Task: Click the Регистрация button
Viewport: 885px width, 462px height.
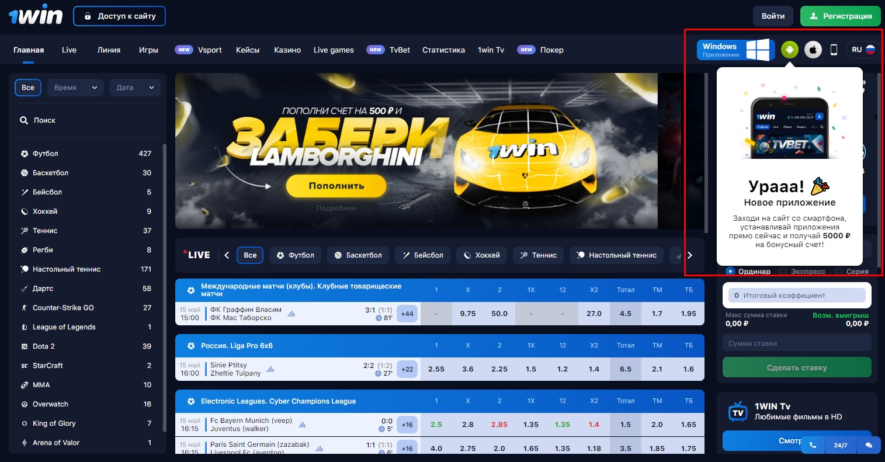Action: click(x=840, y=16)
